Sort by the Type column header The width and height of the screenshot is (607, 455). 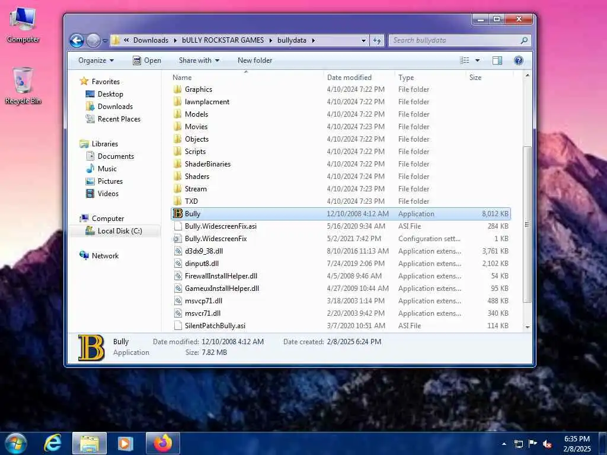(406, 78)
